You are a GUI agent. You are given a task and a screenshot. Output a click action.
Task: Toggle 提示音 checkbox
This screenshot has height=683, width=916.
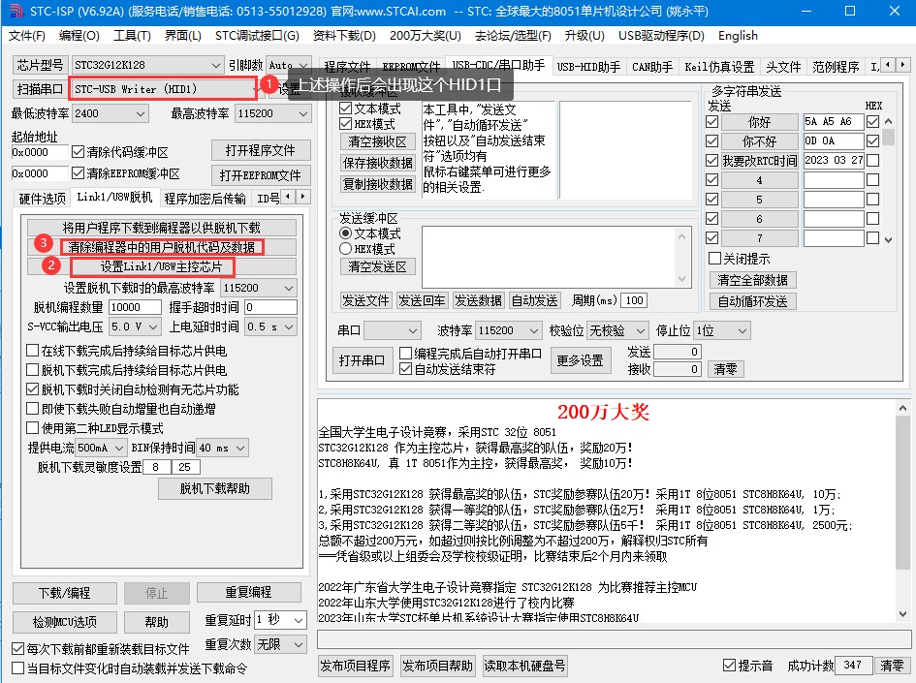pos(729,665)
